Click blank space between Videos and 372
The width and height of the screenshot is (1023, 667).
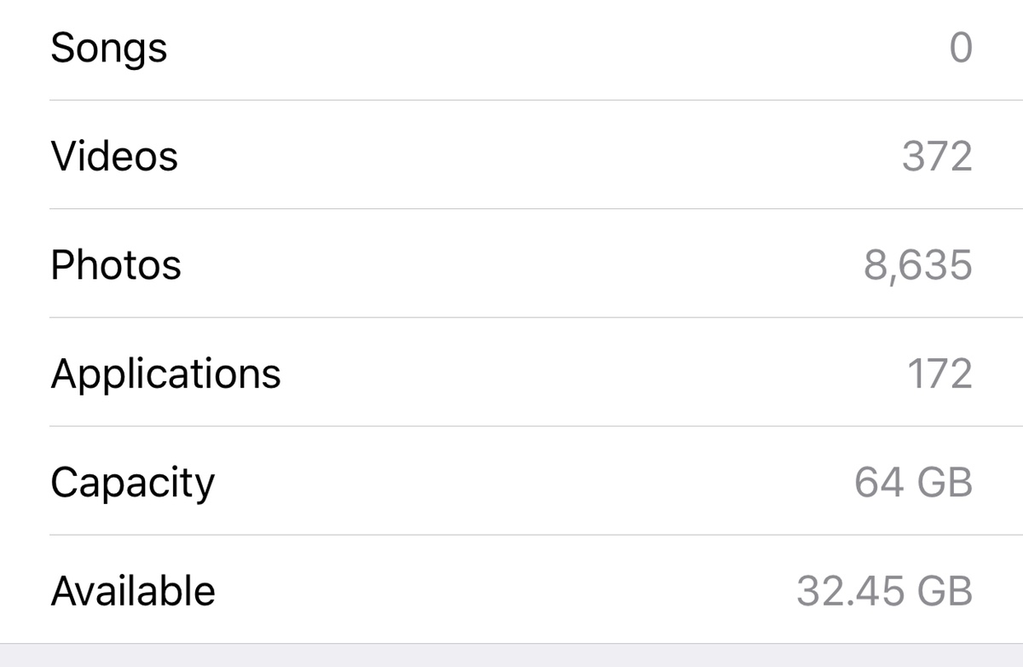(540, 156)
